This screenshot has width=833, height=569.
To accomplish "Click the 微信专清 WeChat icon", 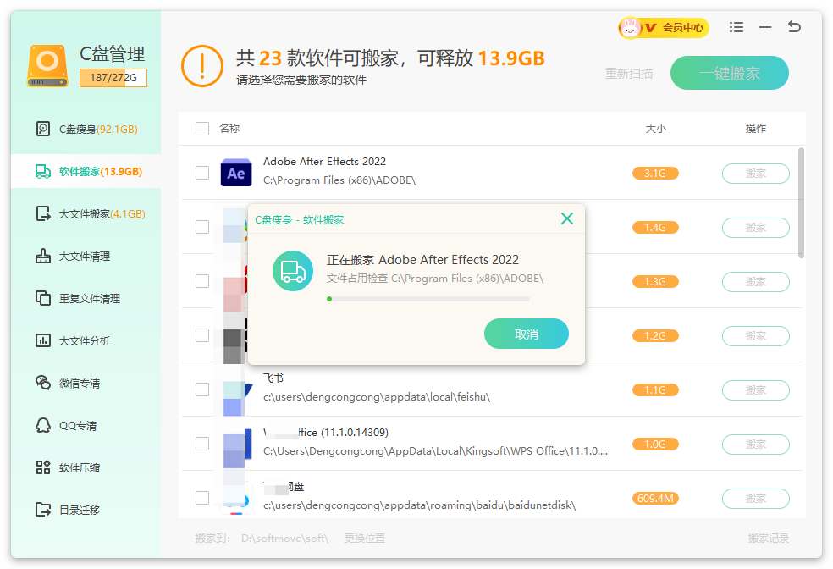I will [x=43, y=383].
